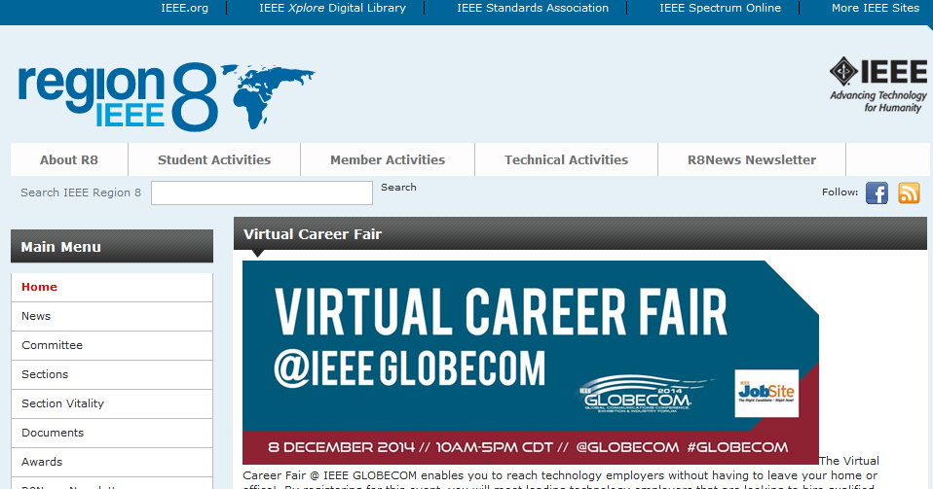Click the IEEE Advancing Technology logo
Screen dimensions: 933x489
(x=878, y=85)
